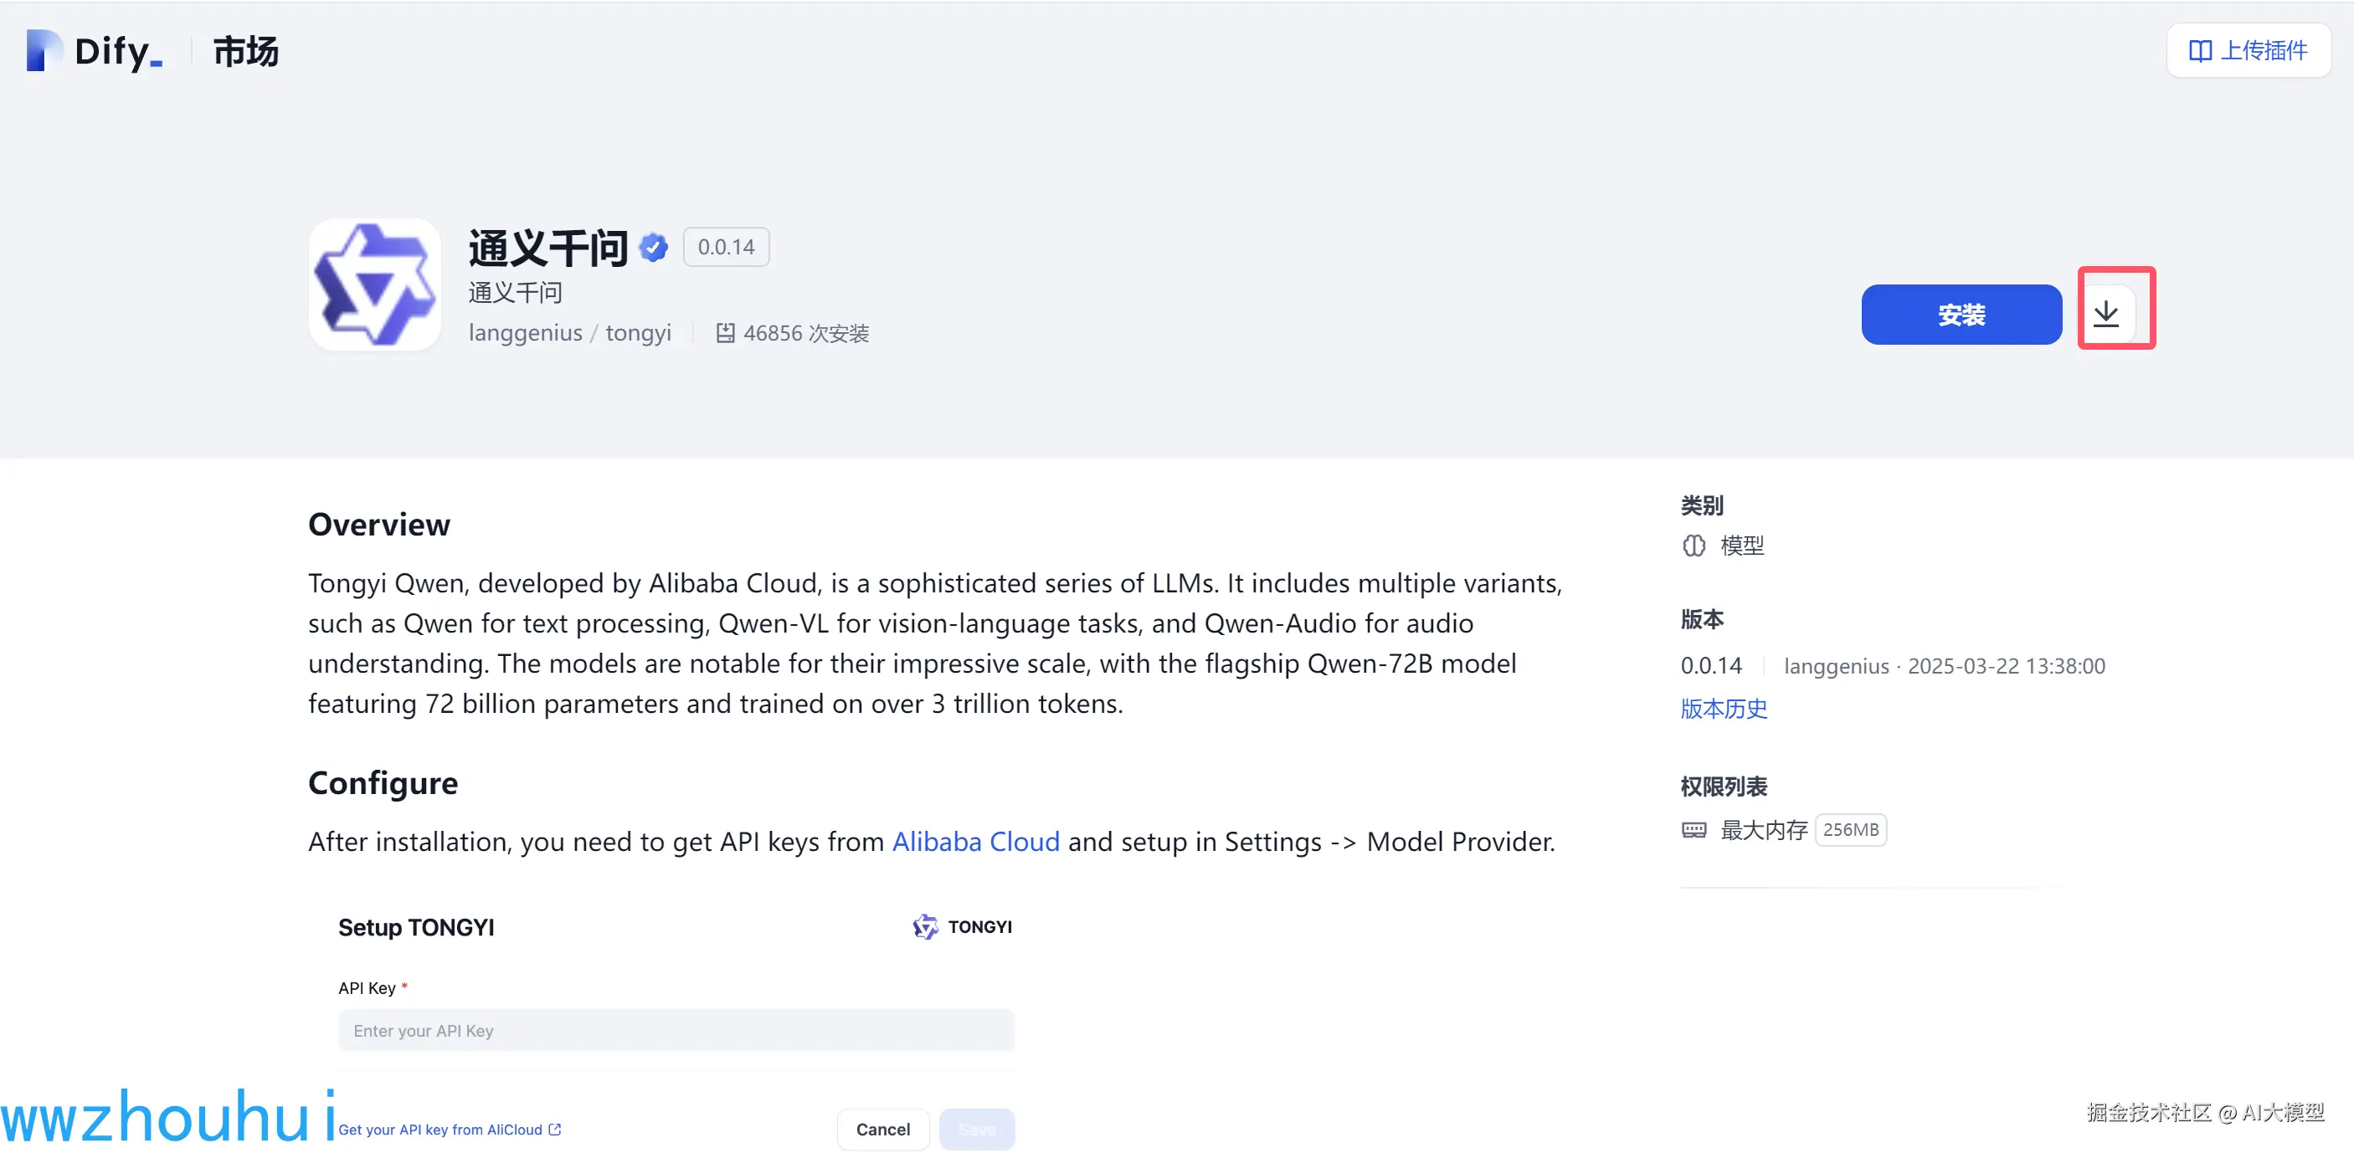
Task: Follow the Alibaba Cloud link
Action: click(975, 841)
